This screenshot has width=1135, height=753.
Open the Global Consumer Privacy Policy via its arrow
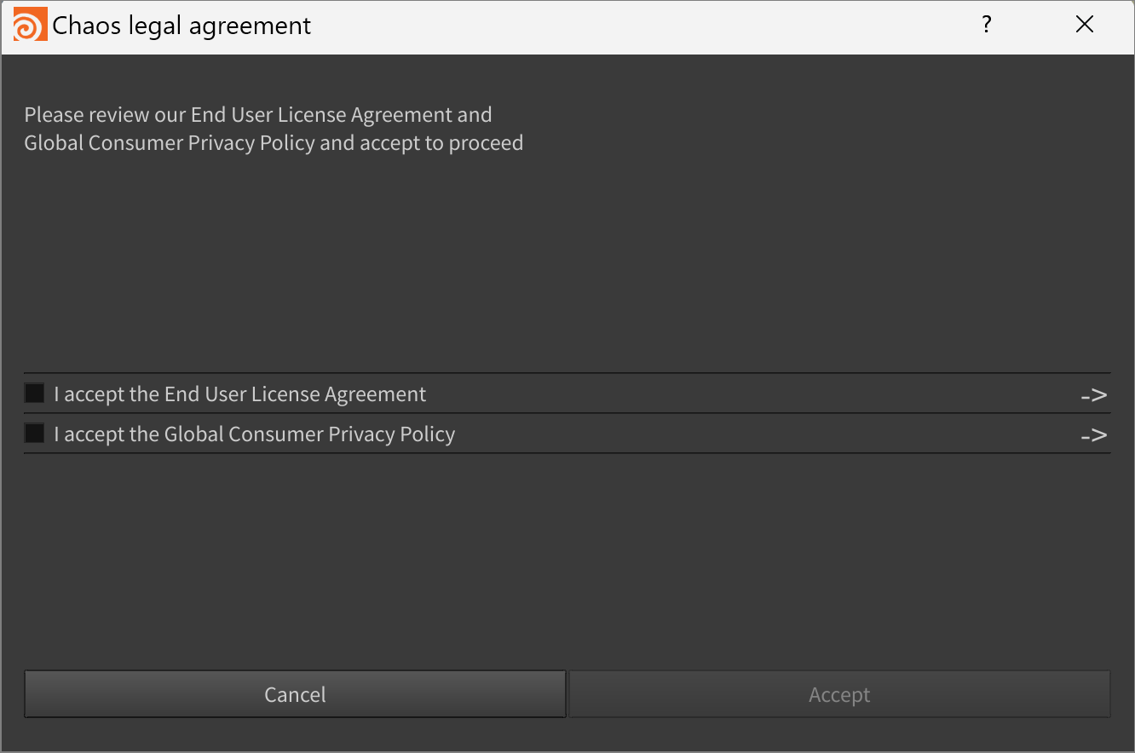[1094, 434]
